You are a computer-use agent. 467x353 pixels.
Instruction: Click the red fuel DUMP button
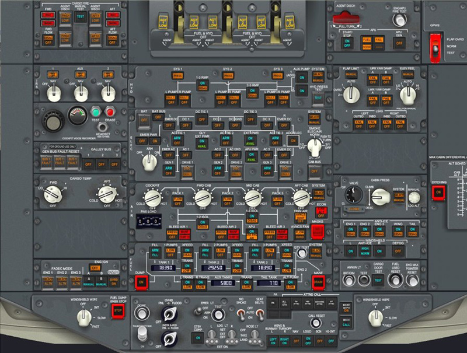click(141, 282)
